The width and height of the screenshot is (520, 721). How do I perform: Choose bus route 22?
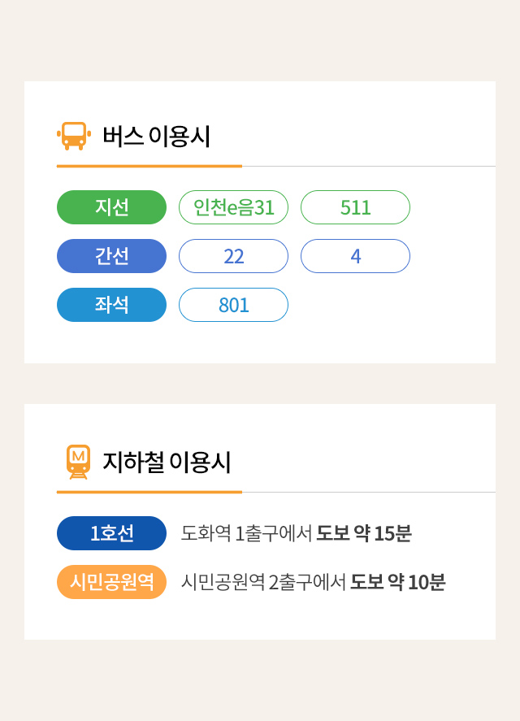233,256
